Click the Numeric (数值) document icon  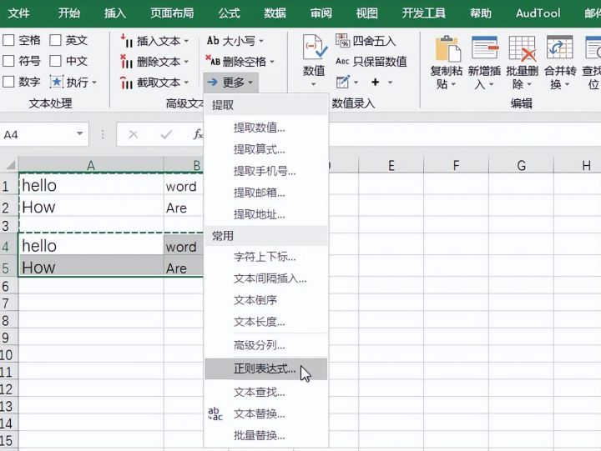(315, 47)
